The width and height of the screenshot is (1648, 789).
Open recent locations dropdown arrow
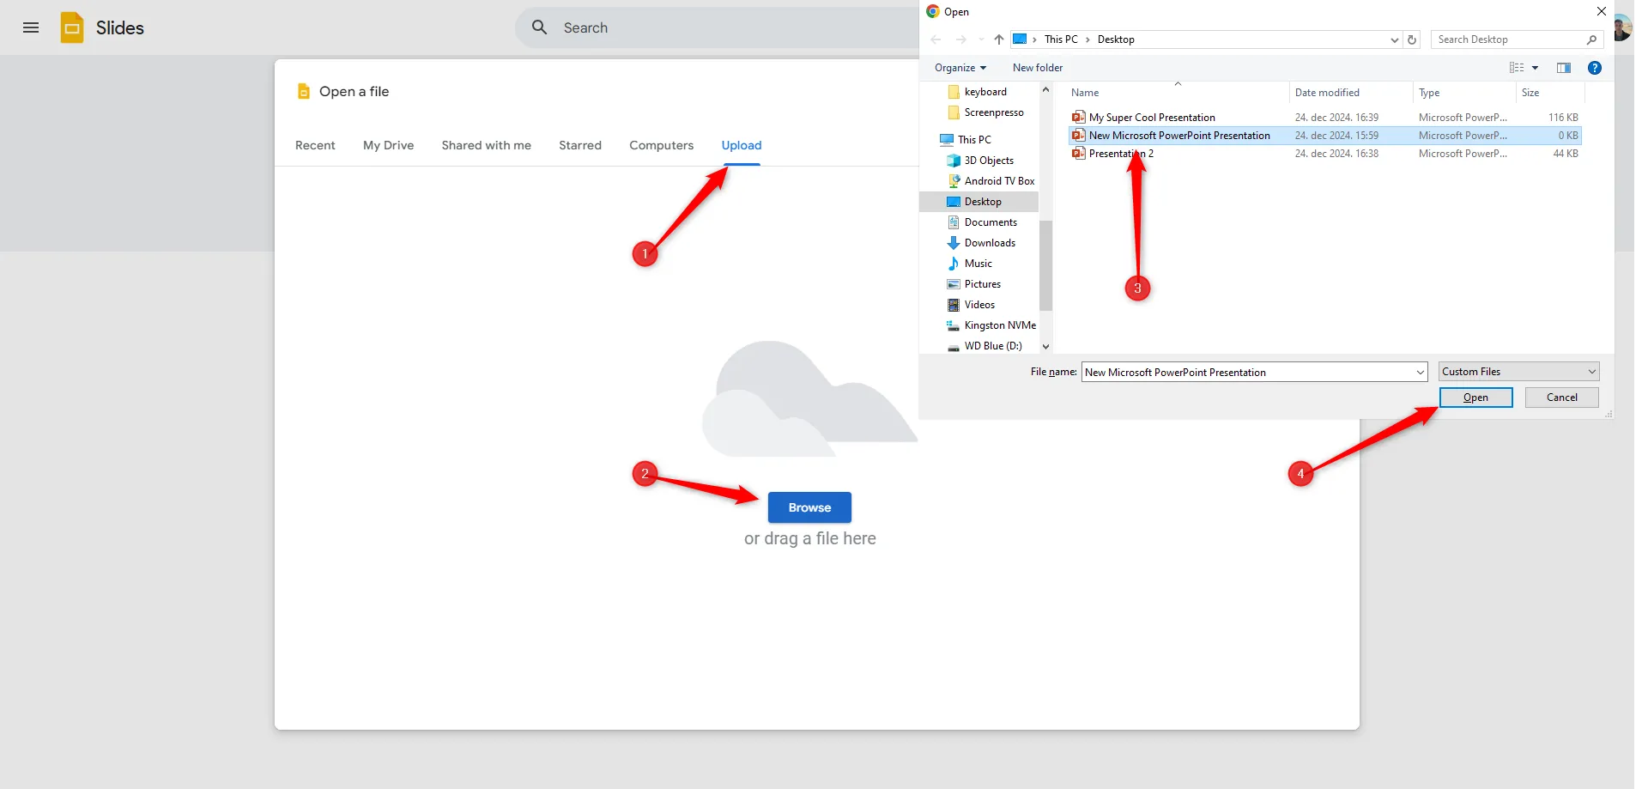coord(981,39)
